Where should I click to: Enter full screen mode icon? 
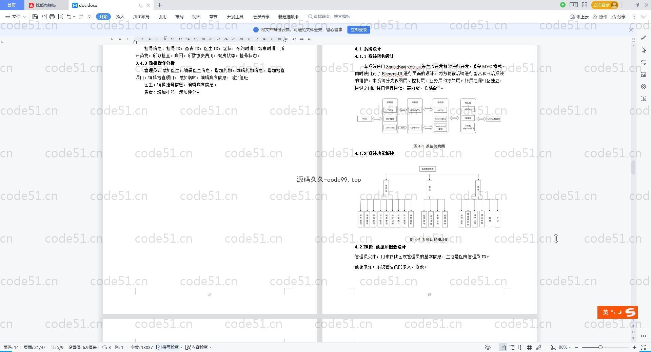[x=643, y=347]
